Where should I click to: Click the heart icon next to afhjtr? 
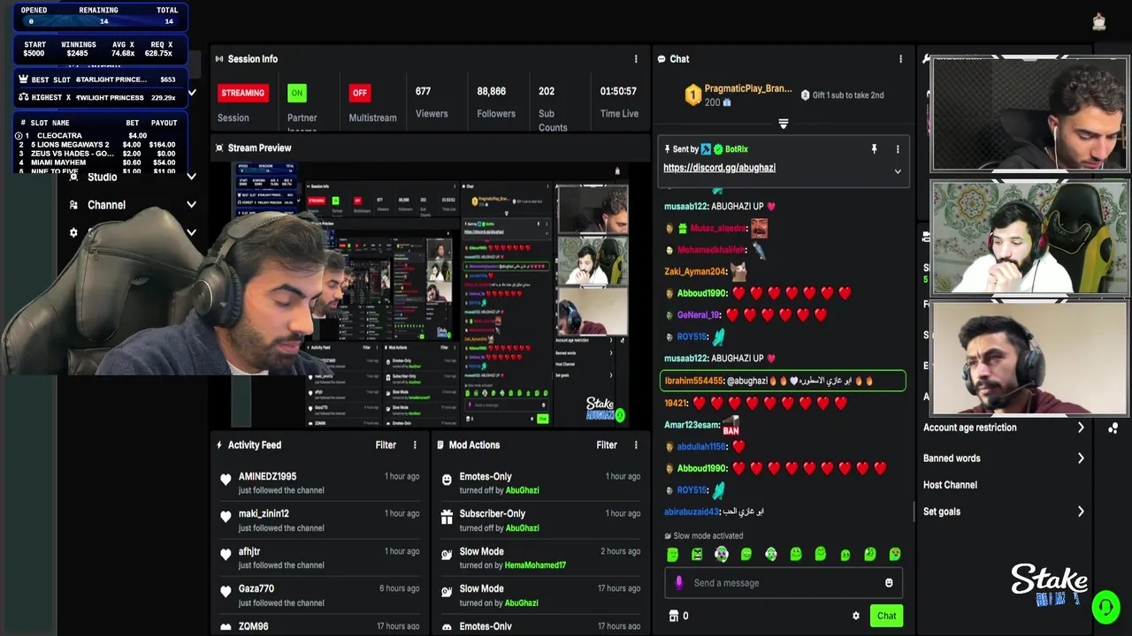226,555
